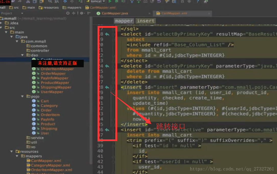
Task: Click CartMapper.xml in the navigation bar
Action: 100,8
